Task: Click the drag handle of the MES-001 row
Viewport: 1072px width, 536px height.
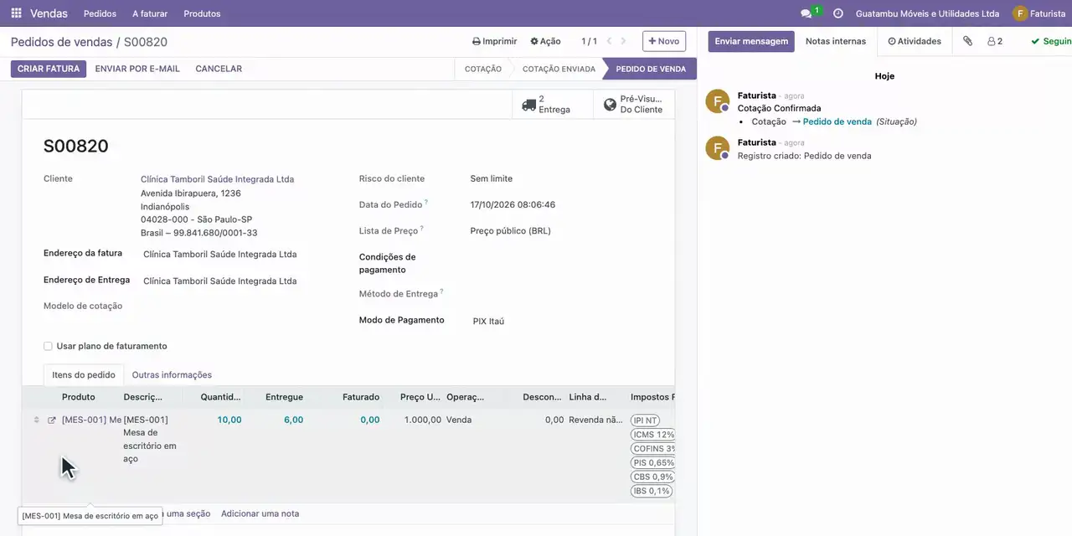Action: [x=36, y=420]
